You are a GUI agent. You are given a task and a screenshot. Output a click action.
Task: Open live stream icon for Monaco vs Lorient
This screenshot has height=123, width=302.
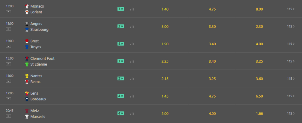tap(8, 11)
